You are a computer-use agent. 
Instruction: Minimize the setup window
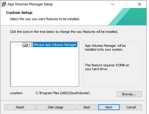tap(113, 4)
